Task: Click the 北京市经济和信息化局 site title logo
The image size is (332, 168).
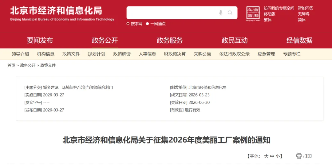Action: (x=62, y=14)
